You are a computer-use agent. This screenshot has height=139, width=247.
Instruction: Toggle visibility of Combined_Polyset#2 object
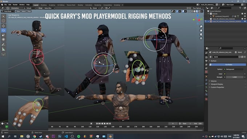point(245,16)
